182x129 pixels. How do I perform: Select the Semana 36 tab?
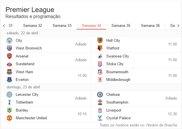[x=150, y=26]
